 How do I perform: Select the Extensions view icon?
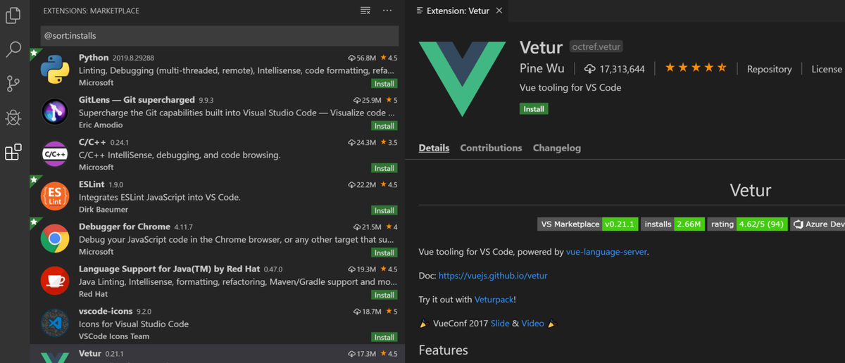click(13, 152)
